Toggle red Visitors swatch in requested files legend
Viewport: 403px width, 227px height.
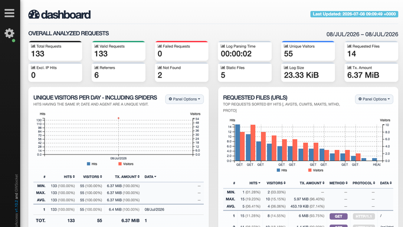point(309,170)
